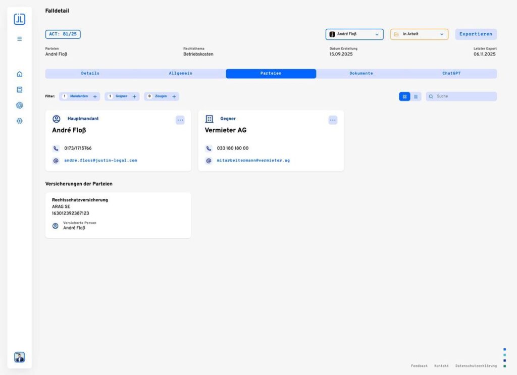Click the JL logo at top
The image size is (517, 375).
[20, 19]
